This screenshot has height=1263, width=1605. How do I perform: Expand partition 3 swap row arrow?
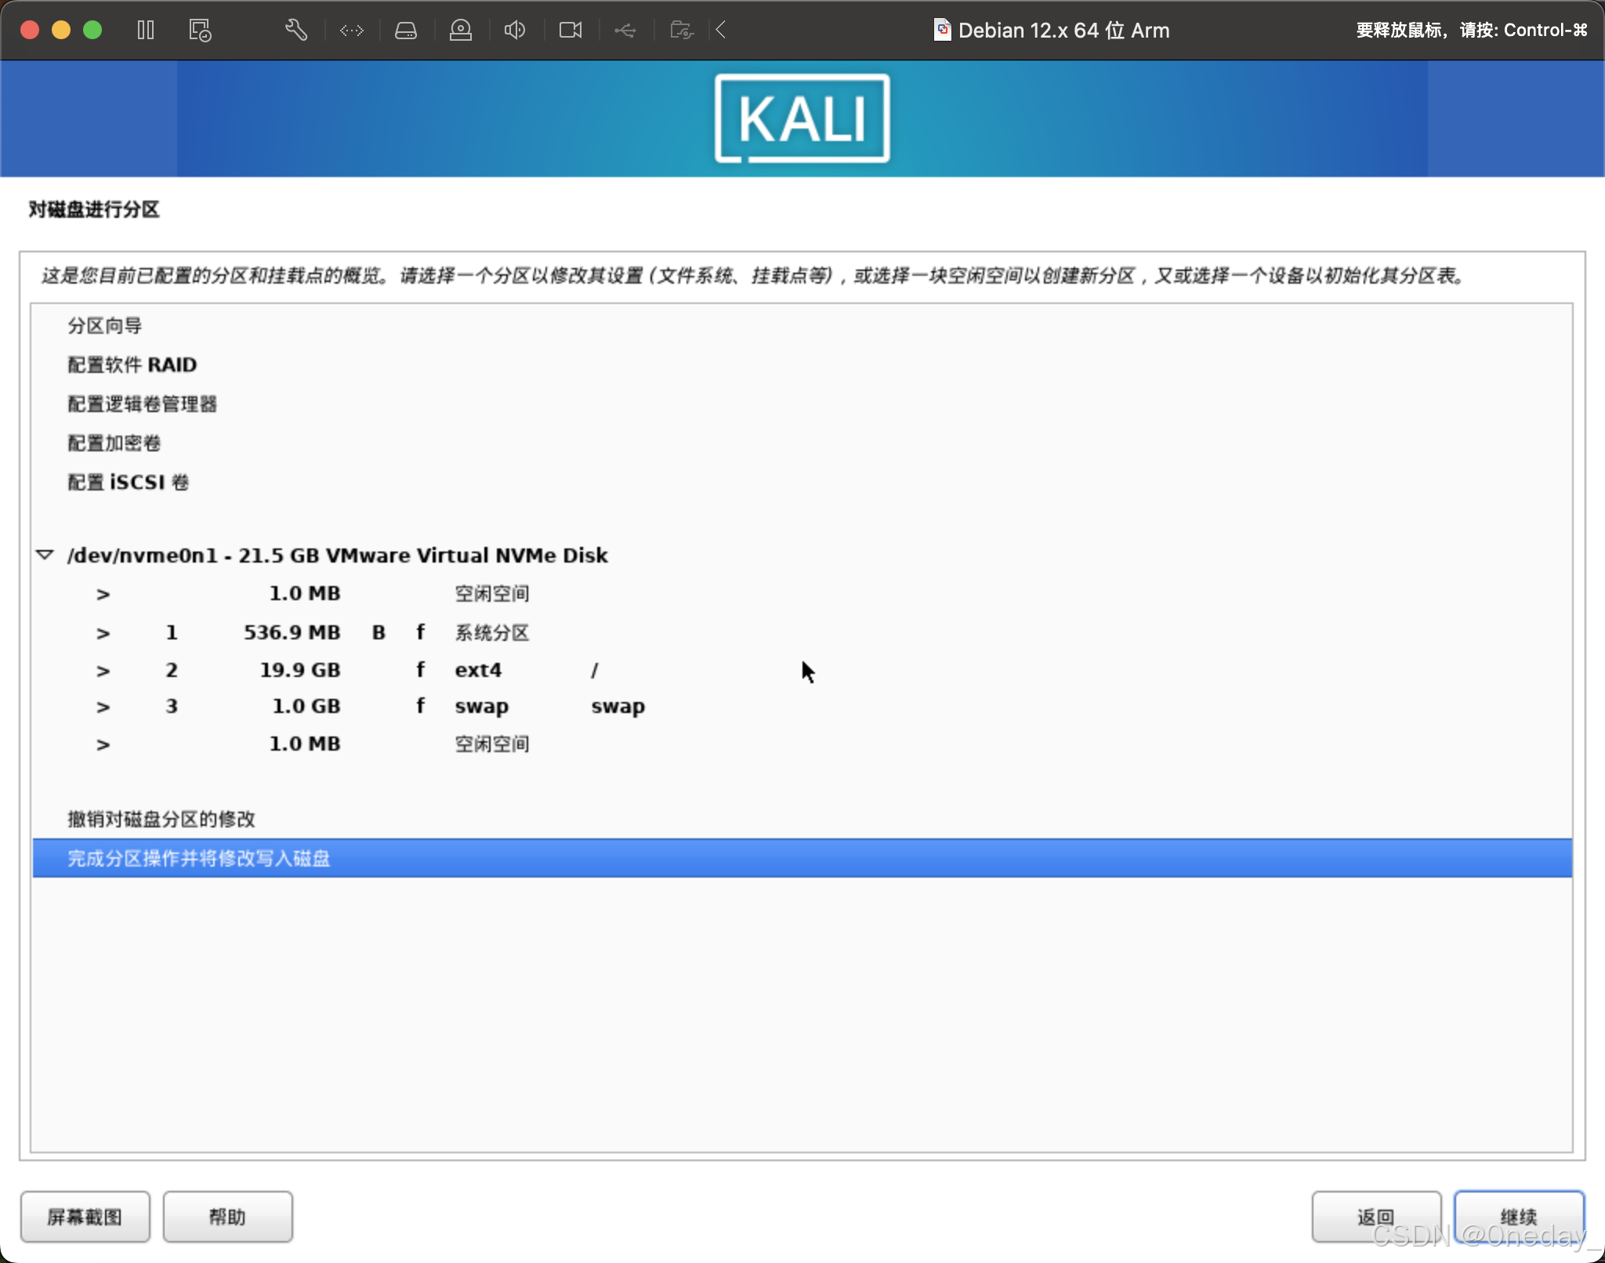(103, 707)
